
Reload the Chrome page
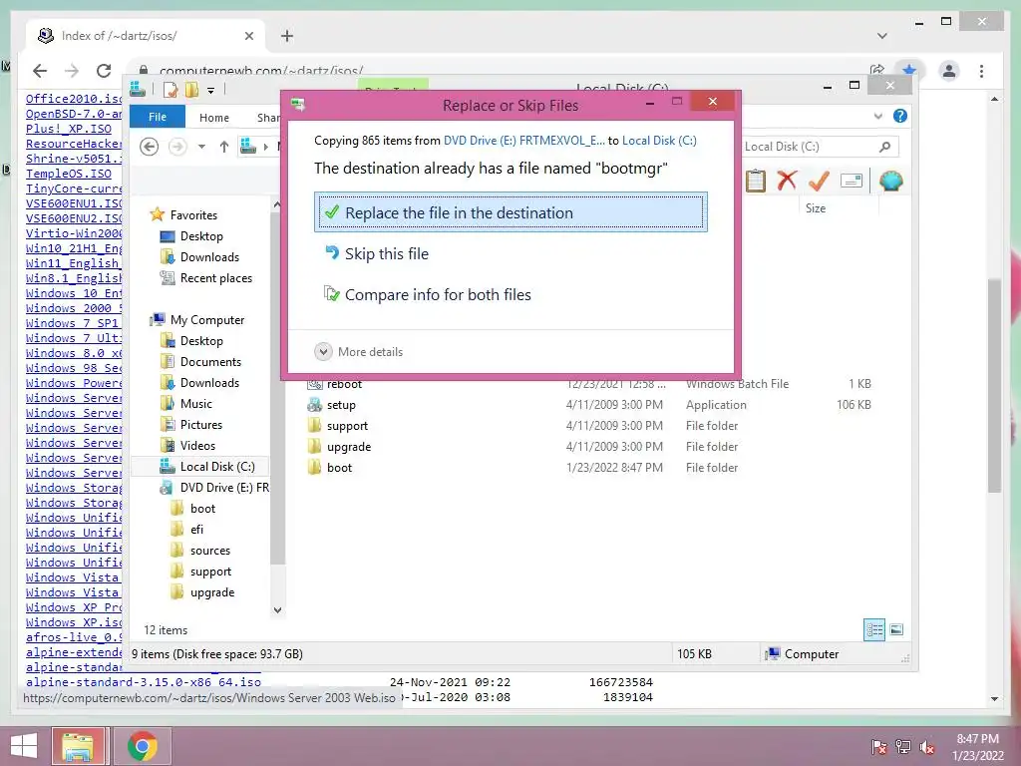click(x=104, y=71)
